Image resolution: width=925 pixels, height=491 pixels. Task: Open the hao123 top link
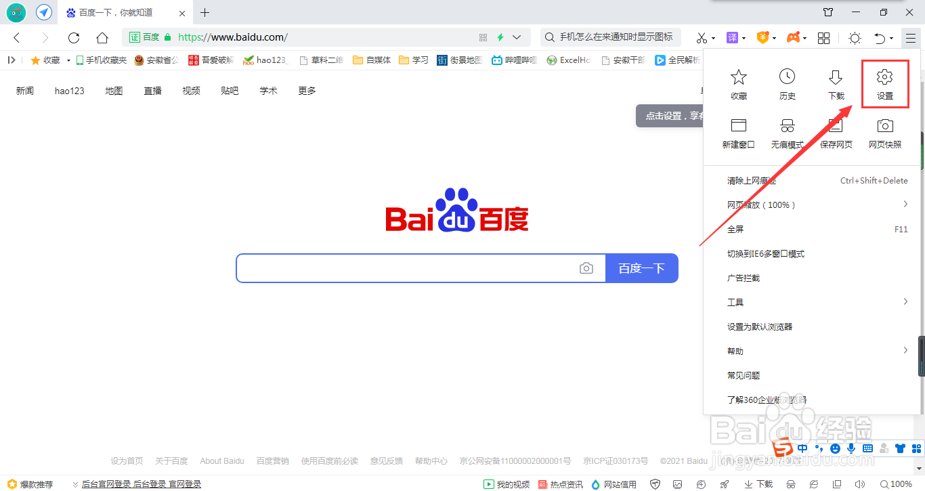pyautogui.click(x=70, y=91)
